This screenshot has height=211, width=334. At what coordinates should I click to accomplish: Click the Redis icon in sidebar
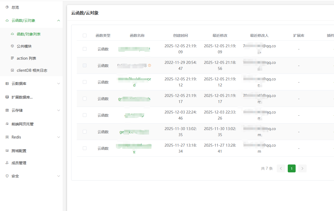7,137
